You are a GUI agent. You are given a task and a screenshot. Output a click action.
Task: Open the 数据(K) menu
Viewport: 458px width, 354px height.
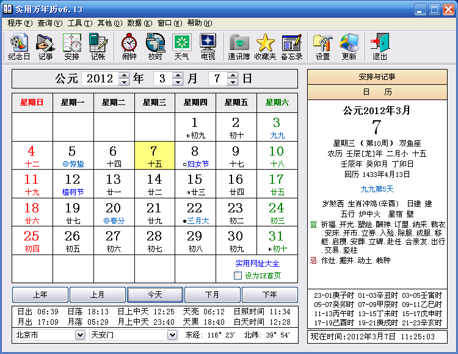[140, 23]
